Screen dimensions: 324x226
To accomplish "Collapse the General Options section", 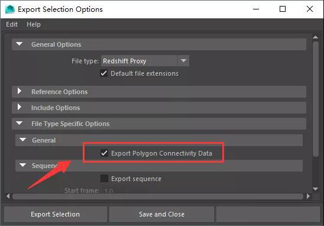I will (x=20, y=44).
